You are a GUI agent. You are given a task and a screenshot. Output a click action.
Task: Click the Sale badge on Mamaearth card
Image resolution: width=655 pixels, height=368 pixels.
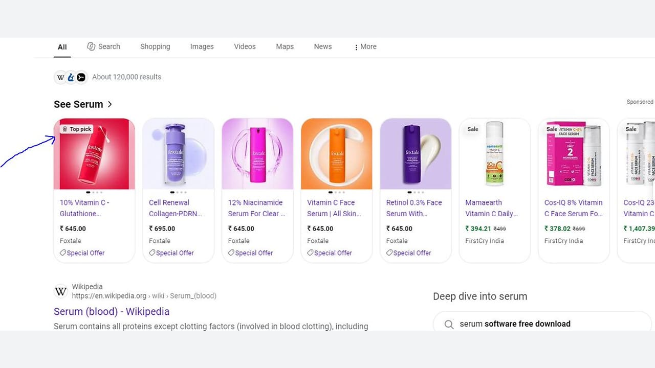click(x=473, y=129)
